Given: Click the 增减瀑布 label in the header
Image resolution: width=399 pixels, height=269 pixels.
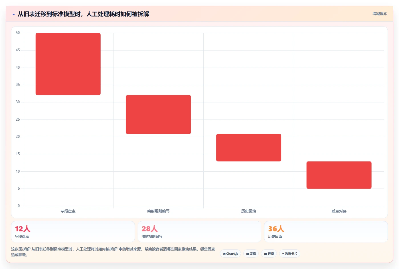Looking at the screenshot, I should pyautogui.click(x=380, y=14).
